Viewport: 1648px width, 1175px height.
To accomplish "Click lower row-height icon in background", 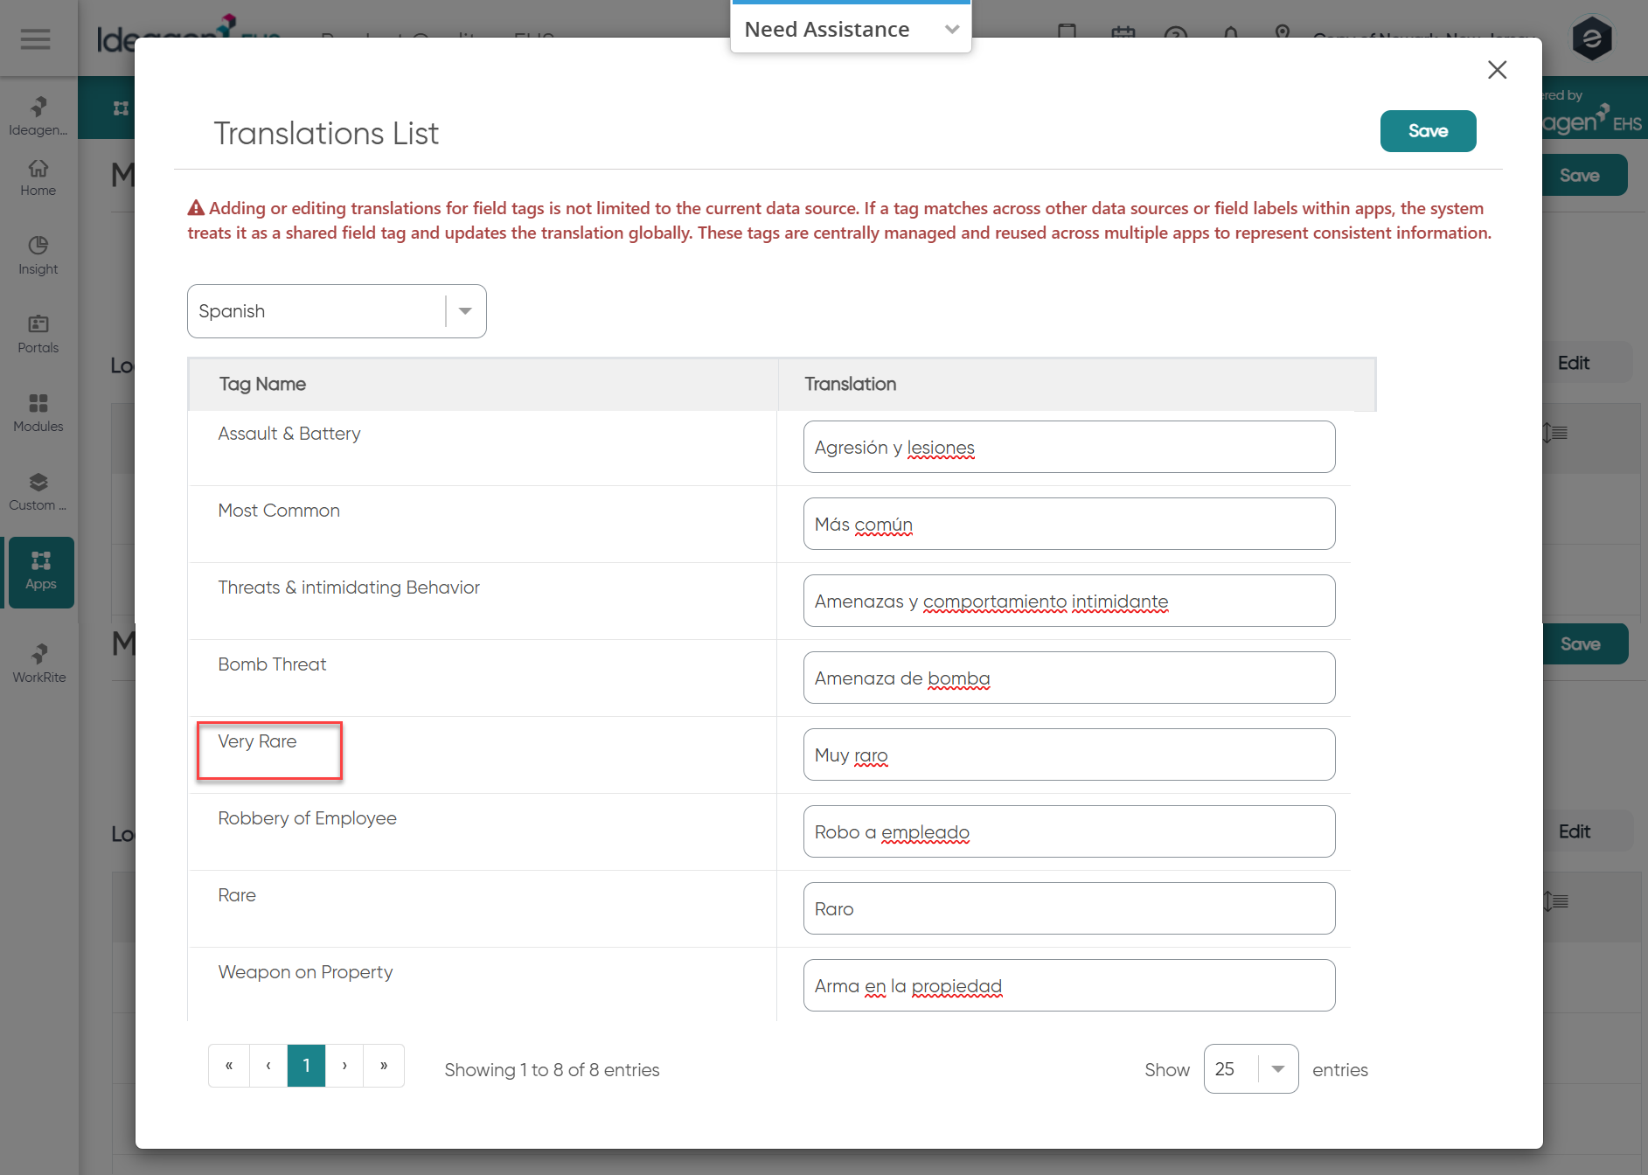I will tap(1554, 901).
